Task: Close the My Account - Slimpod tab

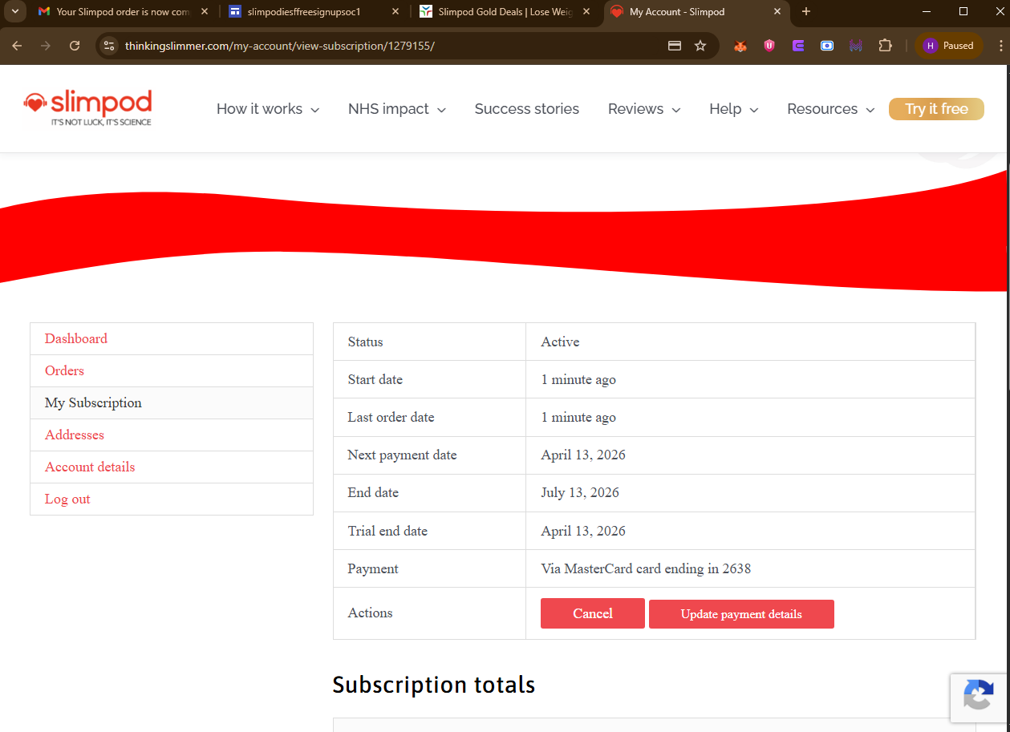Action: coord(777,12)
